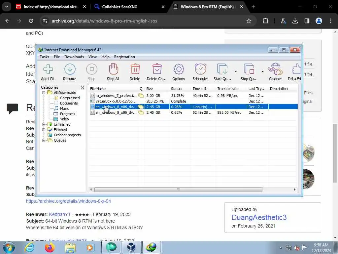Open Windows Start button

pyautogui.click(x=9, y=247)
